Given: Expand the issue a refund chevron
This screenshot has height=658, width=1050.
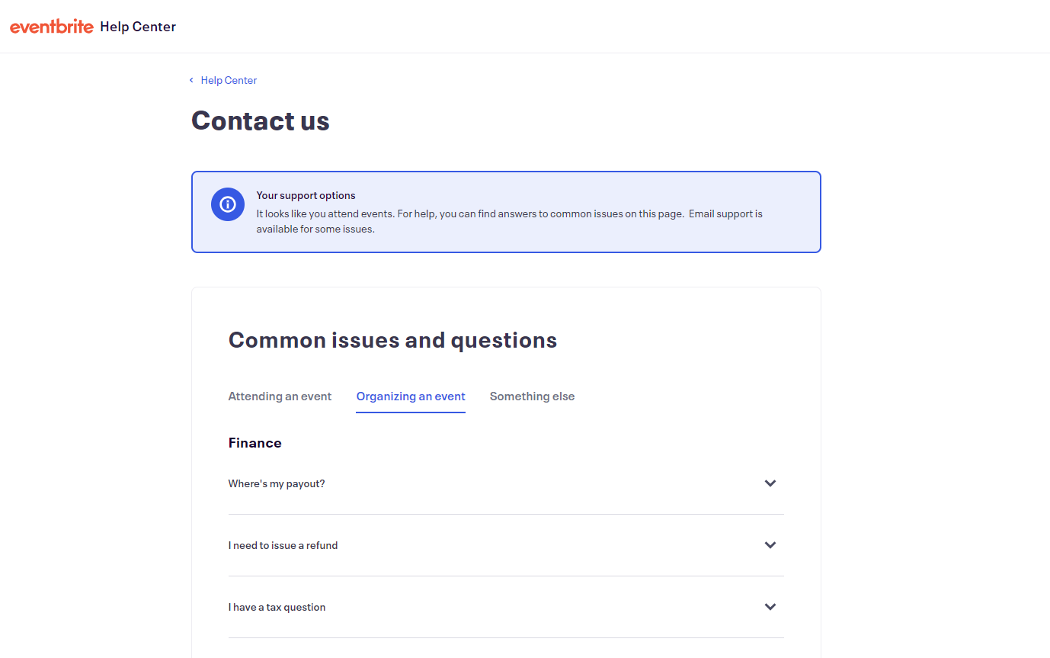Looking at the screenshot, I should click(x=770, y=545).
